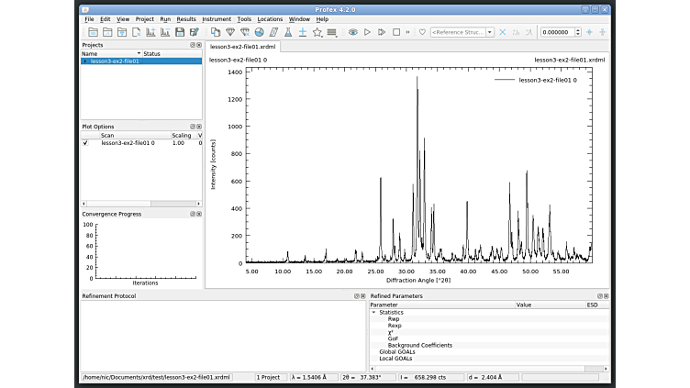Float the Convergence Progress panel
The image size is (690, 388).
coord(193,215)
